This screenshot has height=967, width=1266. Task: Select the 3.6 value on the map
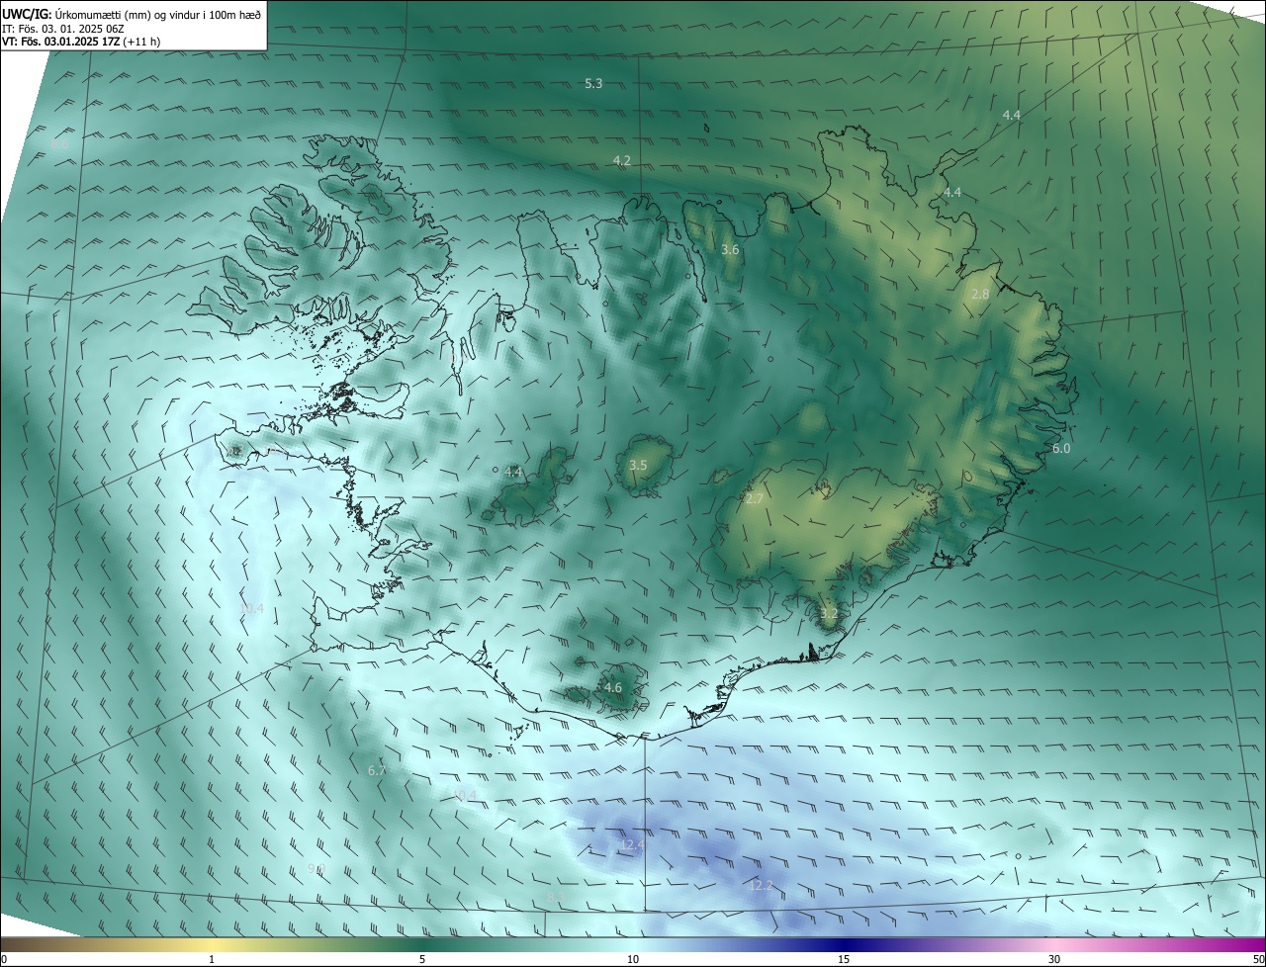coord(730,250)
